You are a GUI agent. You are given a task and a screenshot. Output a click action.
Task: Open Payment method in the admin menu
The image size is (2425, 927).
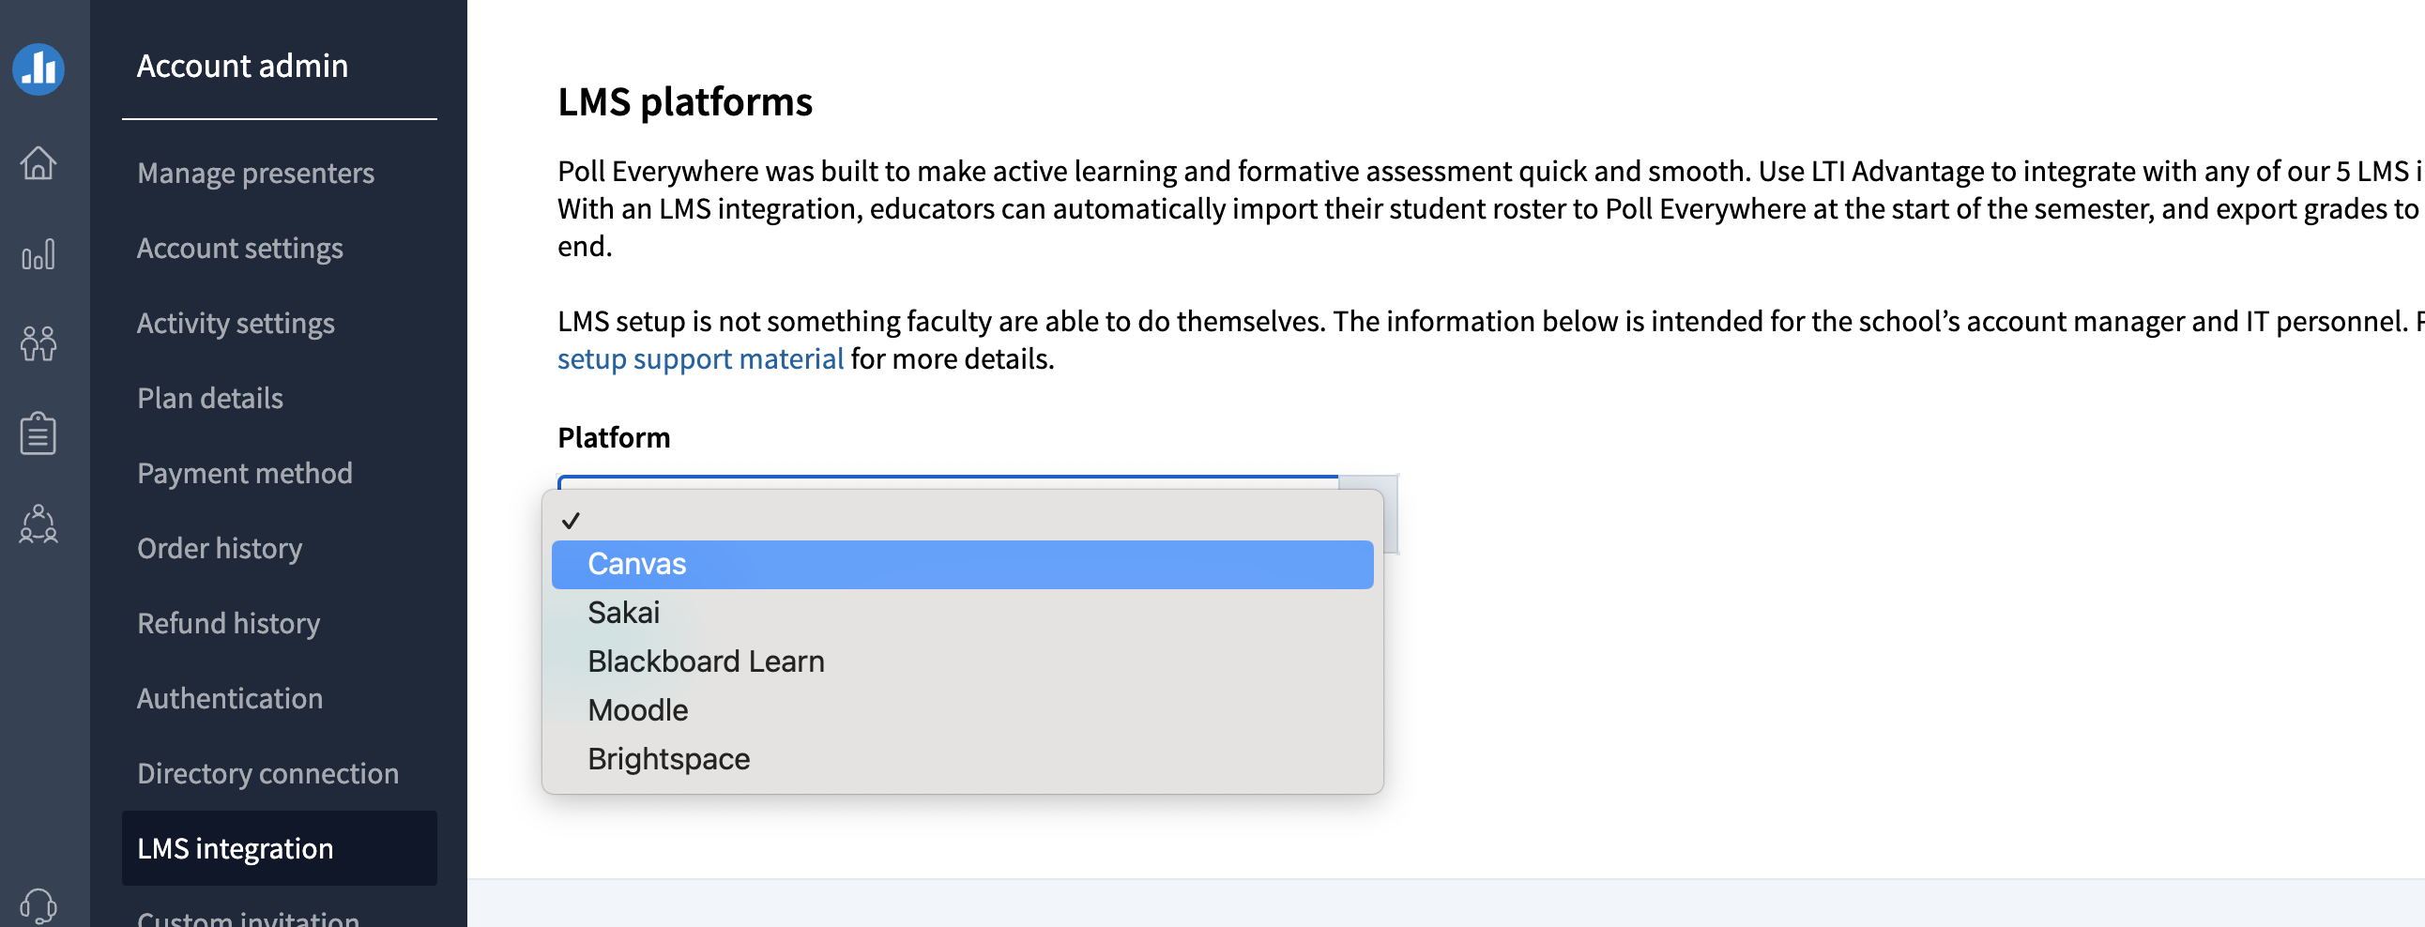click(x=245, y=474)
